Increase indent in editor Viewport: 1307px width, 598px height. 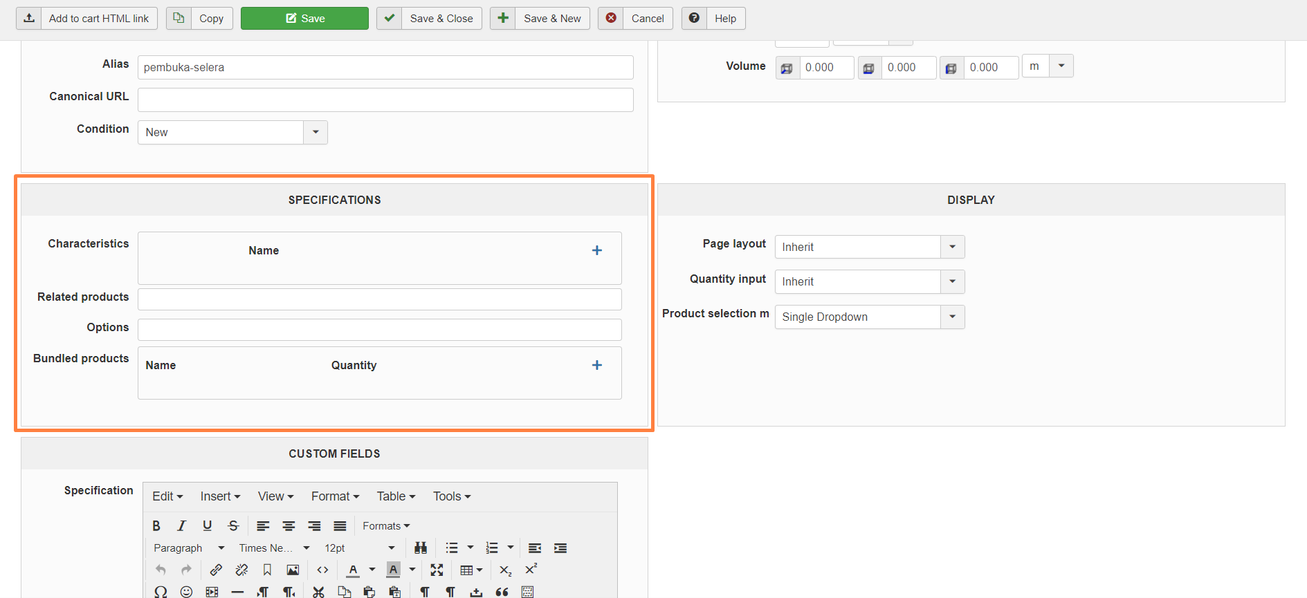point(560,548)
